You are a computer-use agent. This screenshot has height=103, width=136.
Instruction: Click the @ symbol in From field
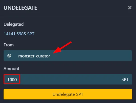[9, 56]
